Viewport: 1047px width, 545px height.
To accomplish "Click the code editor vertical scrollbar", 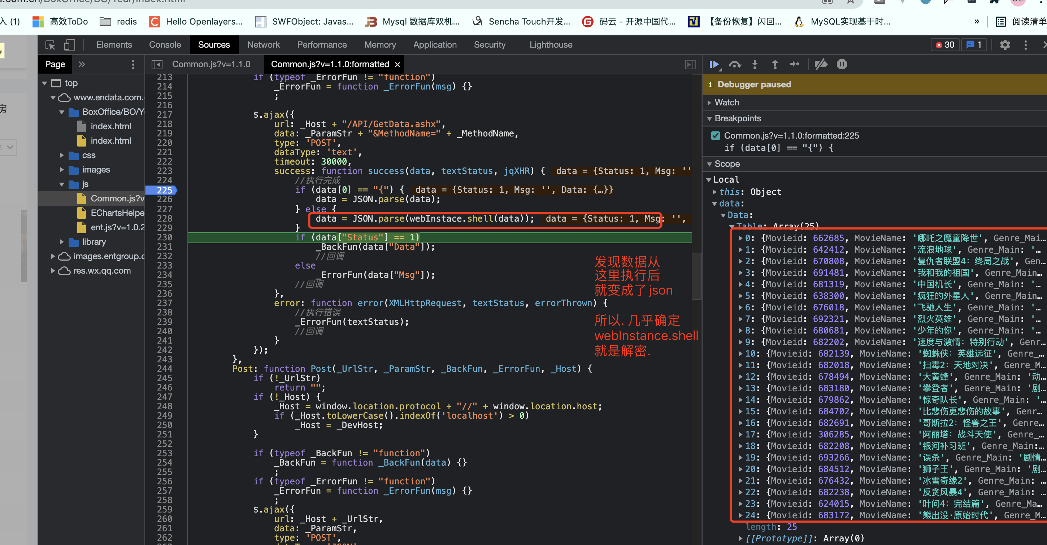I will pyautogui.click(x=696, y=276).
